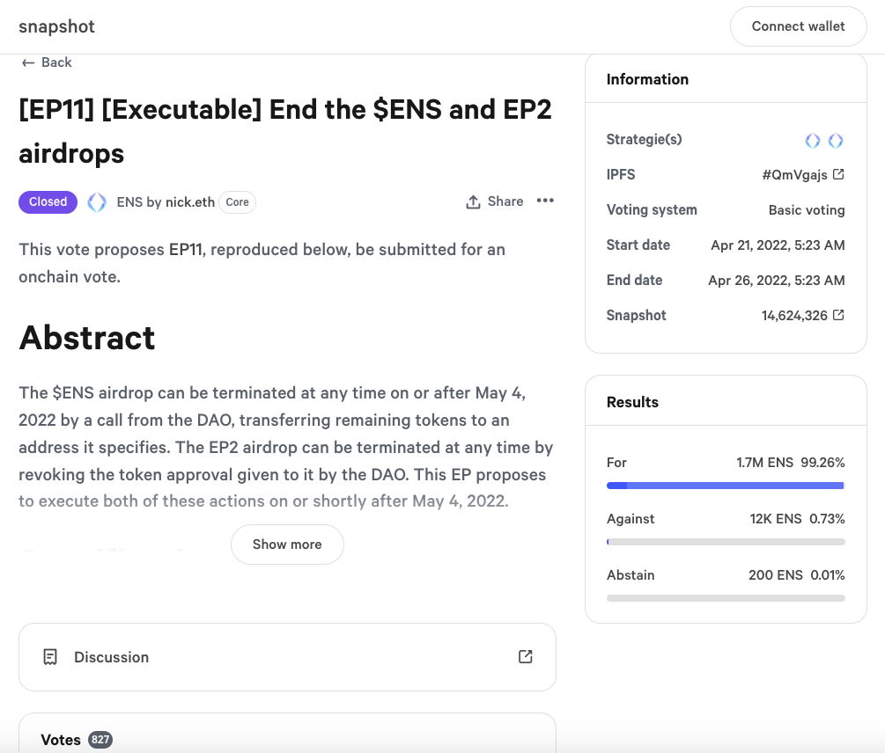Click the Connect wallet button
885x753 pixels.
click(x=798, y=26)
